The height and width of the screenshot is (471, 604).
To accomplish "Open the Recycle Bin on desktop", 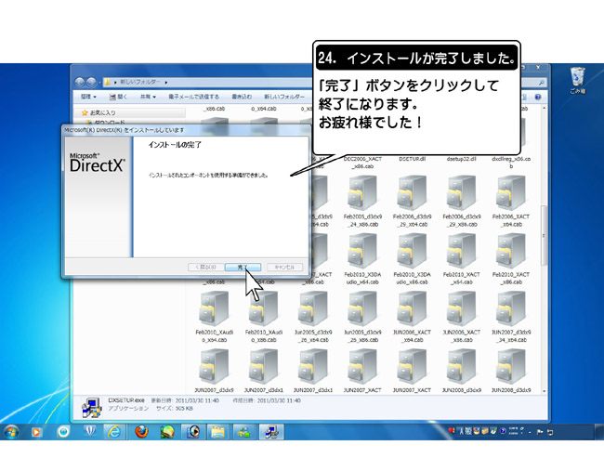I will (x=577, y=80).
